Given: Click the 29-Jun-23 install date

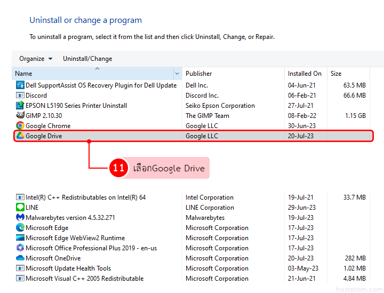Looking at the screenshot, I should [x=302, y=208].
